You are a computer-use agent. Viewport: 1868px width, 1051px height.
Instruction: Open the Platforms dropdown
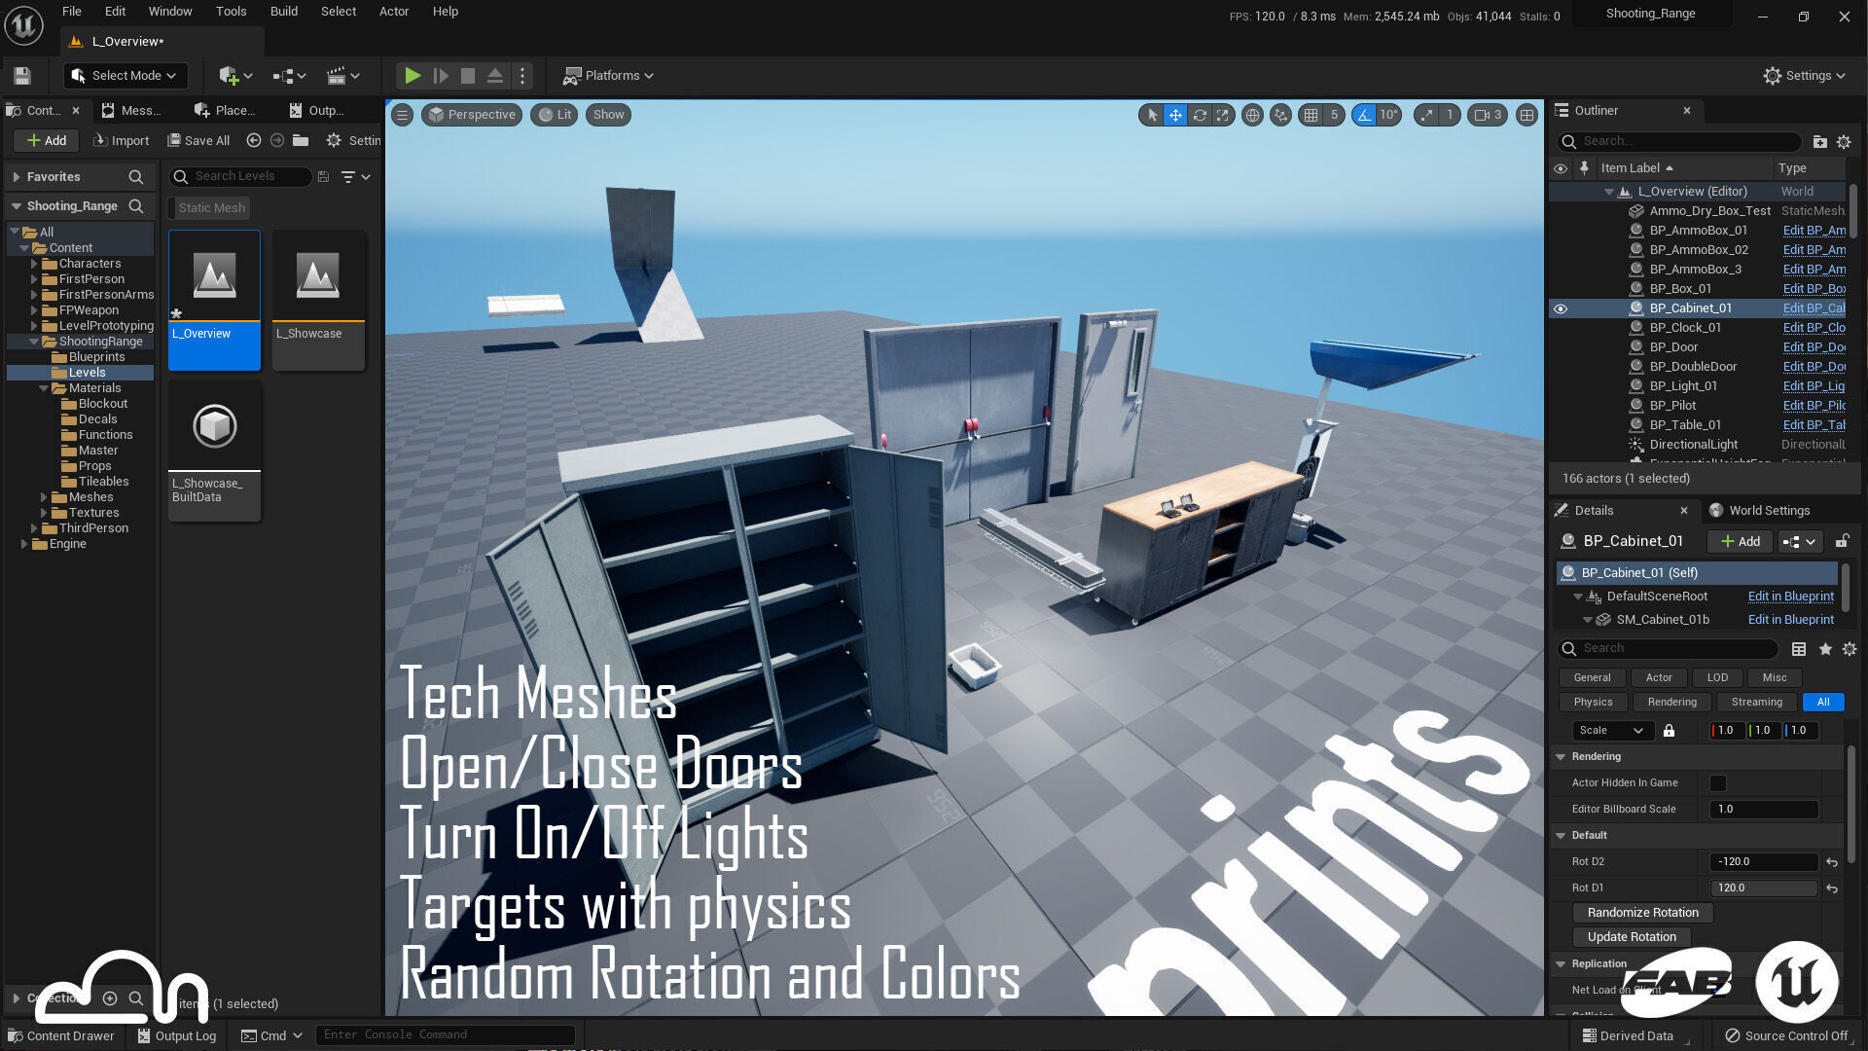(x=608, y=76)
